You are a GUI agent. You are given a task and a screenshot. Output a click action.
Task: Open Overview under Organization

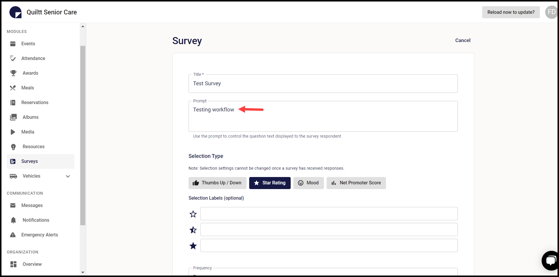32,264
